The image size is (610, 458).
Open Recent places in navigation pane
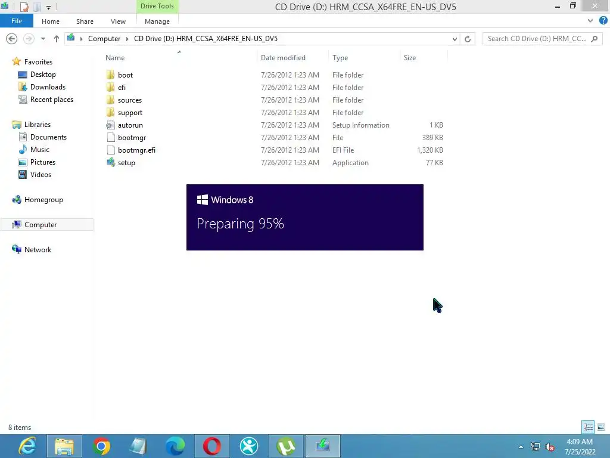pos(52,100)
